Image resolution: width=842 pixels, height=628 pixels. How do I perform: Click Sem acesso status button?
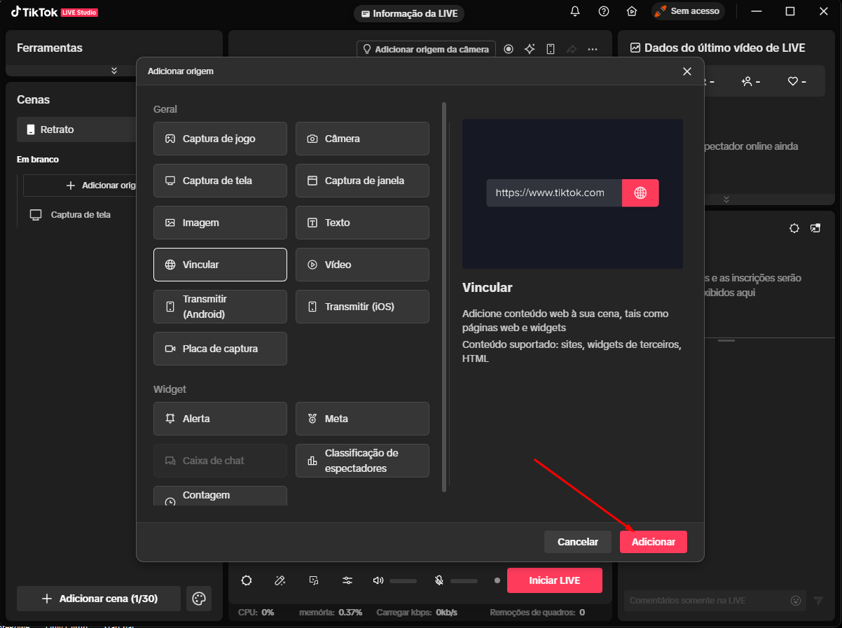[x=688, y=11]
